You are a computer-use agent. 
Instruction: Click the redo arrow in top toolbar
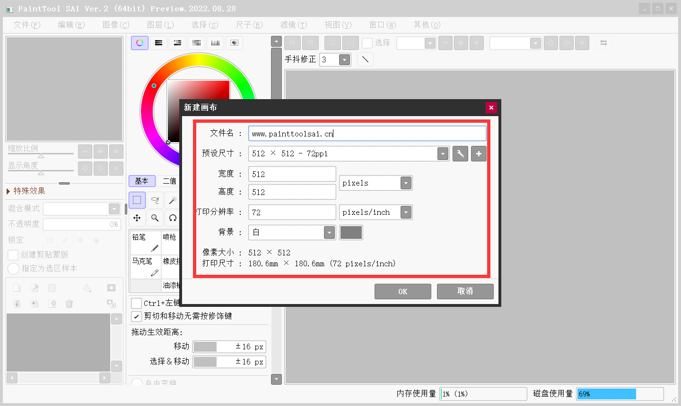coord(310,43)
